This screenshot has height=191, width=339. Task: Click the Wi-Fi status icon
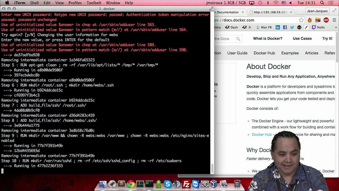(276, 3)
